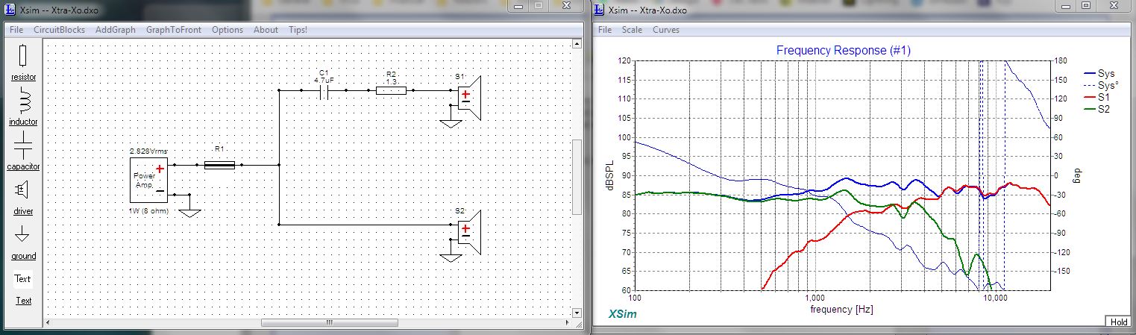The height and width of the screenshot is (335, 1136).
Task: Open the File menu in the graph window
Action: point(605,30)
